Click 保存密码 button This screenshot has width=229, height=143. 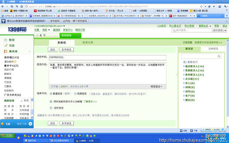[55, 21]
